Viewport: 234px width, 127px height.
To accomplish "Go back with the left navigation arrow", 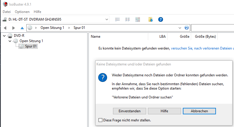I will click(x=5, y=28).
